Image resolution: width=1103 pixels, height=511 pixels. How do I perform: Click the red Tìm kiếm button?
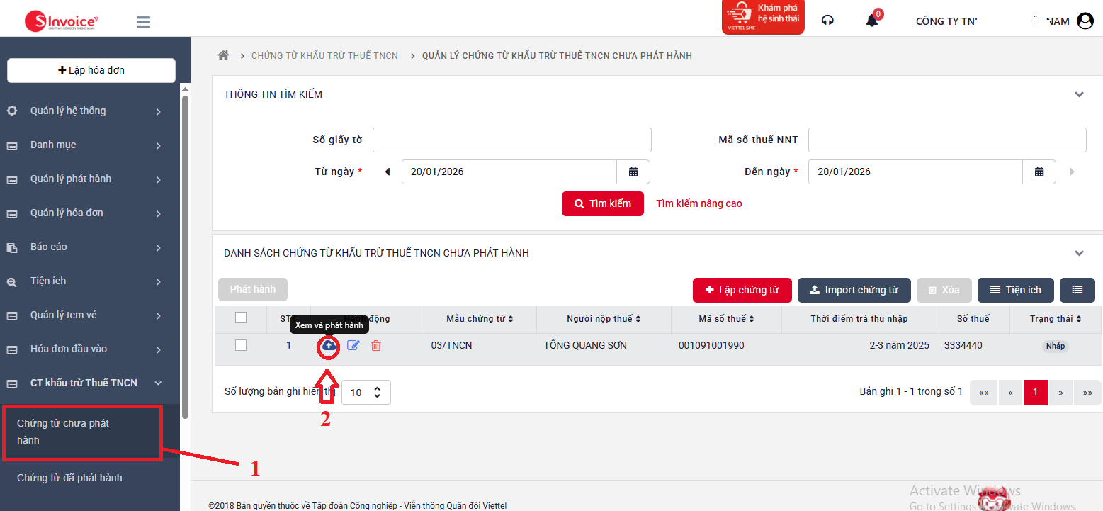603,203
